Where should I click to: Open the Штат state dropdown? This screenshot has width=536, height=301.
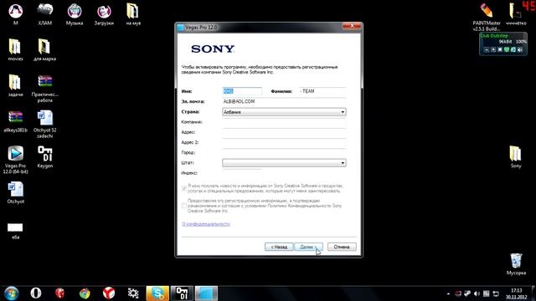pos(284,163)
